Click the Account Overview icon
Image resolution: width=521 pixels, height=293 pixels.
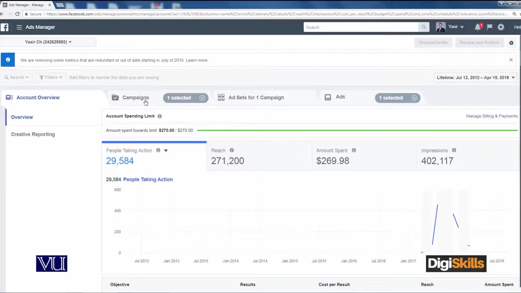point(9,97)
